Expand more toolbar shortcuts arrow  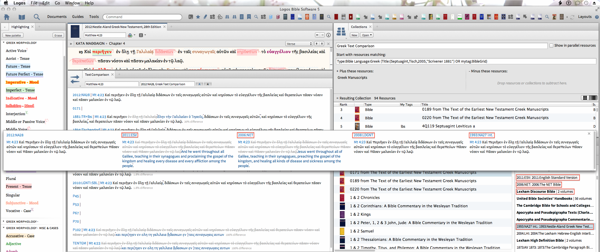click(x=567, y=17)
